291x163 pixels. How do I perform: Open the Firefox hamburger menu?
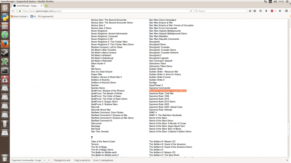click(x=286, y=11)
